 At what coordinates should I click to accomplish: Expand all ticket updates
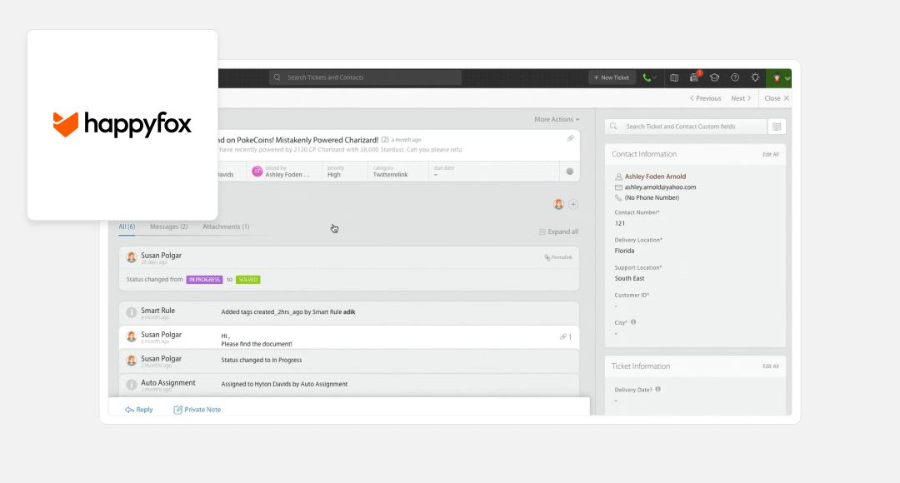[x=558, y=232]
